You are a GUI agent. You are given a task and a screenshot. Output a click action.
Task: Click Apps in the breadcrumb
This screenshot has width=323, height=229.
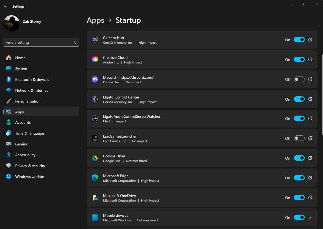[95, 20]
